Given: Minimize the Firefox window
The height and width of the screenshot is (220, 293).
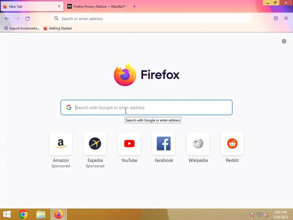Looking at the screenshot, I should (268, 3).
